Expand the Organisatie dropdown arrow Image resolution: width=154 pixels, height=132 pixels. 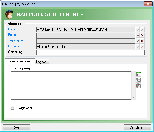(138, 30)
